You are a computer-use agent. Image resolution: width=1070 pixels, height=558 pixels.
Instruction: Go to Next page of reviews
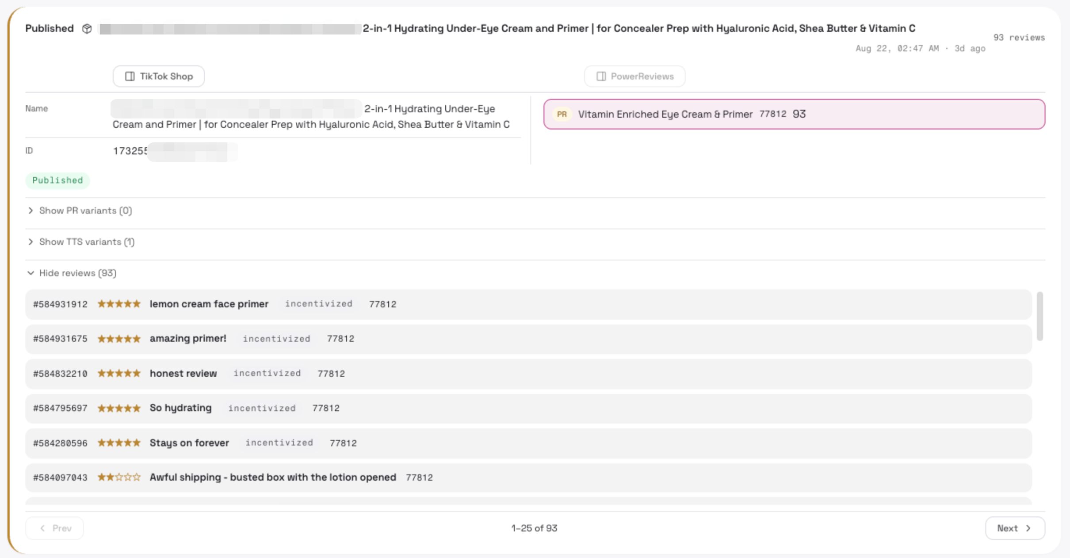1015,529
